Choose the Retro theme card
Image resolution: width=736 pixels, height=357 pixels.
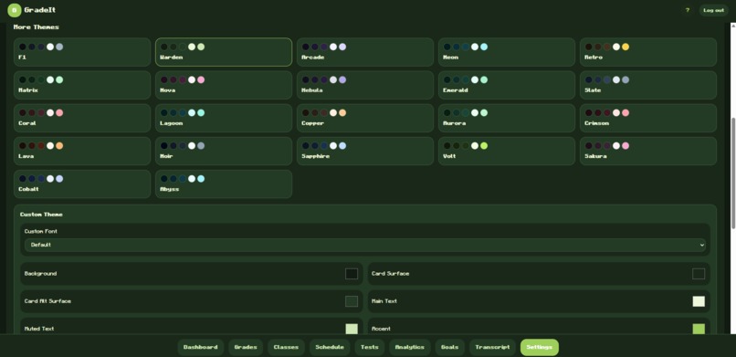(648, 52)
